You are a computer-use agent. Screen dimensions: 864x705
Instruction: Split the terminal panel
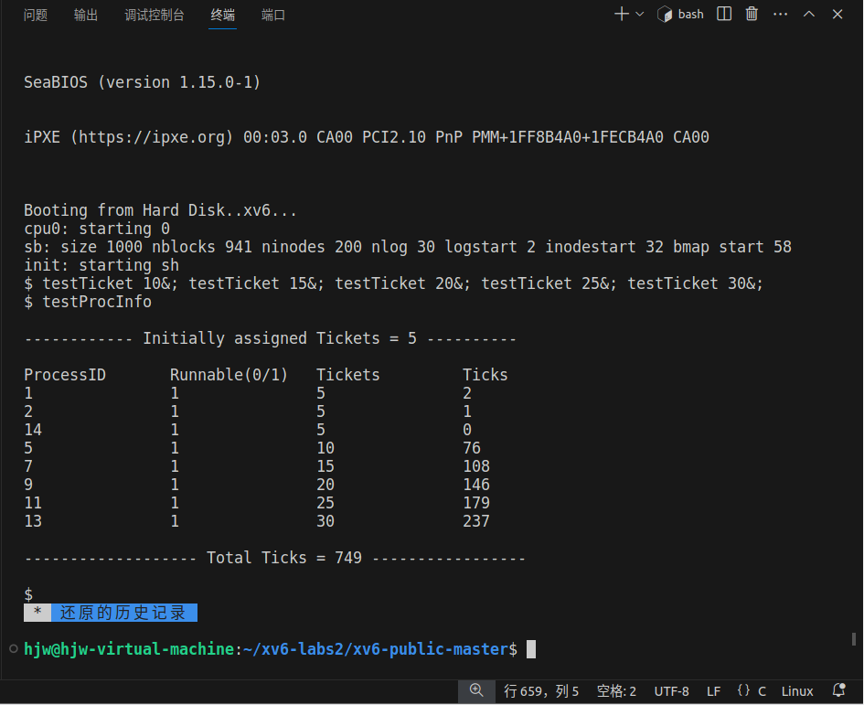click(x=724, y=14)
